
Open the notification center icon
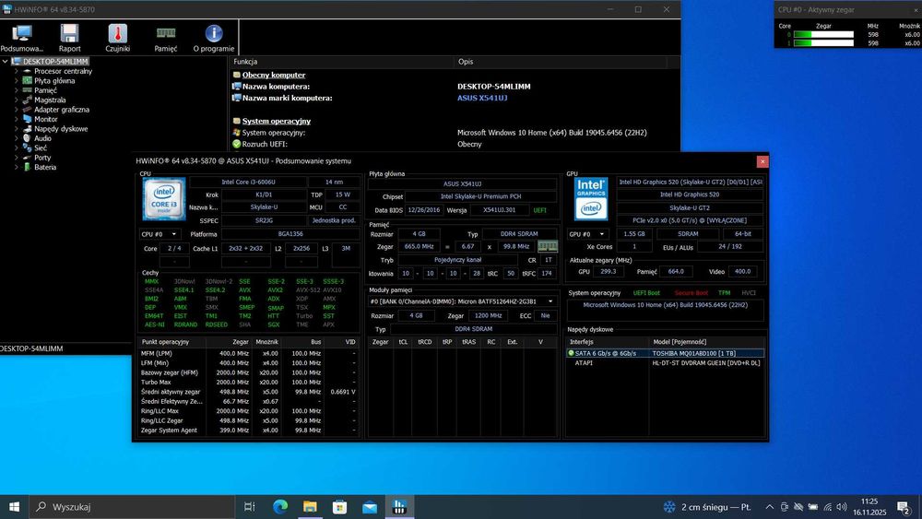coord(904,507)
